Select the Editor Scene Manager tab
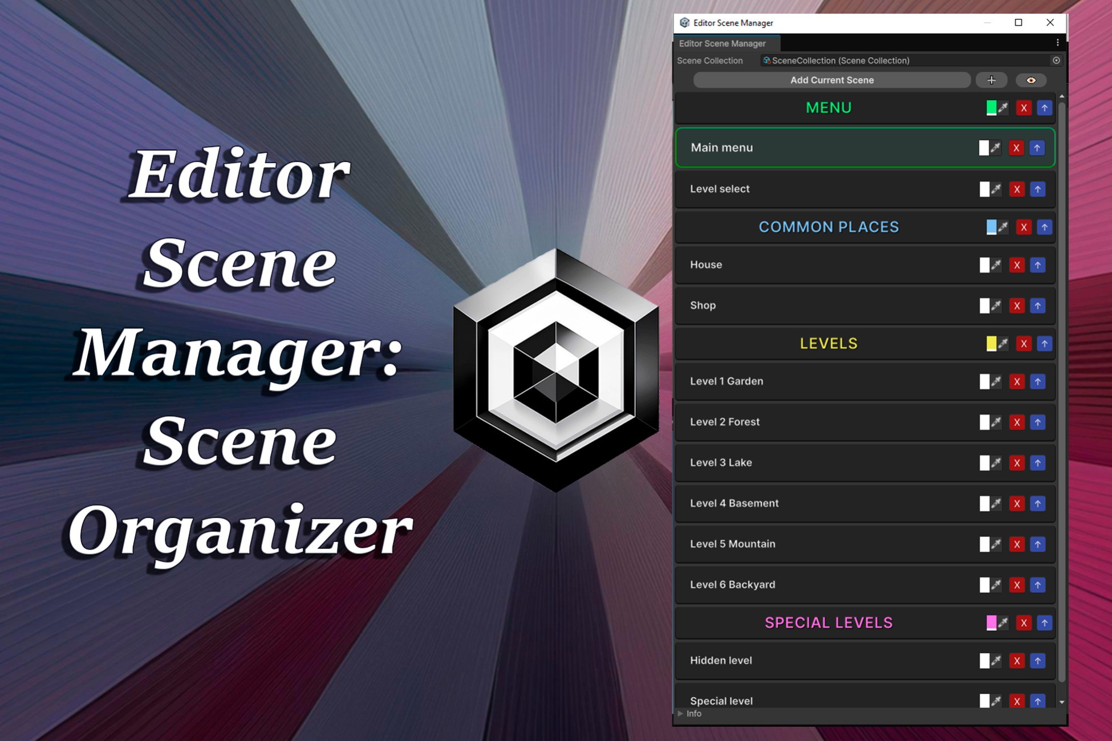 pos(722,43)
